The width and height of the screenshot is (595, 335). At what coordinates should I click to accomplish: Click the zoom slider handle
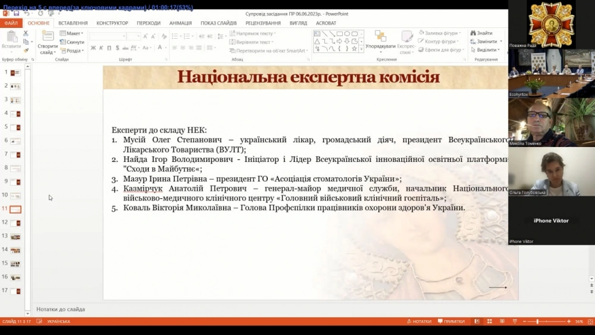tap(537, 321)
